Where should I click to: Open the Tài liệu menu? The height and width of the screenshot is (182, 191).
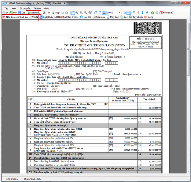tap(37, 9)
